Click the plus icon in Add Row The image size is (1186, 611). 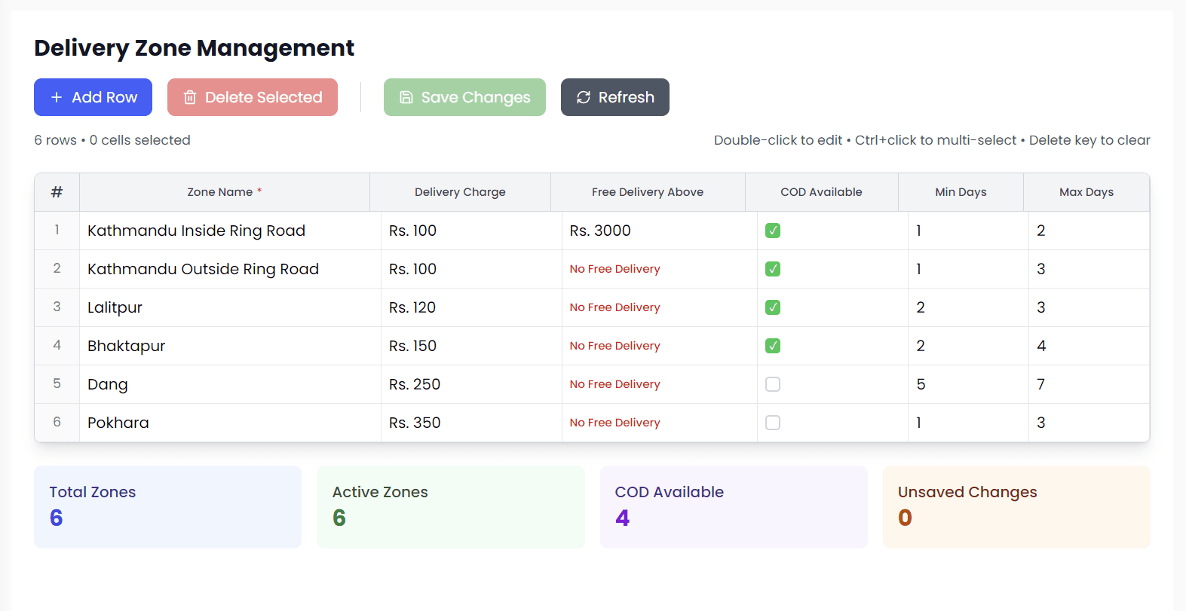57,97
